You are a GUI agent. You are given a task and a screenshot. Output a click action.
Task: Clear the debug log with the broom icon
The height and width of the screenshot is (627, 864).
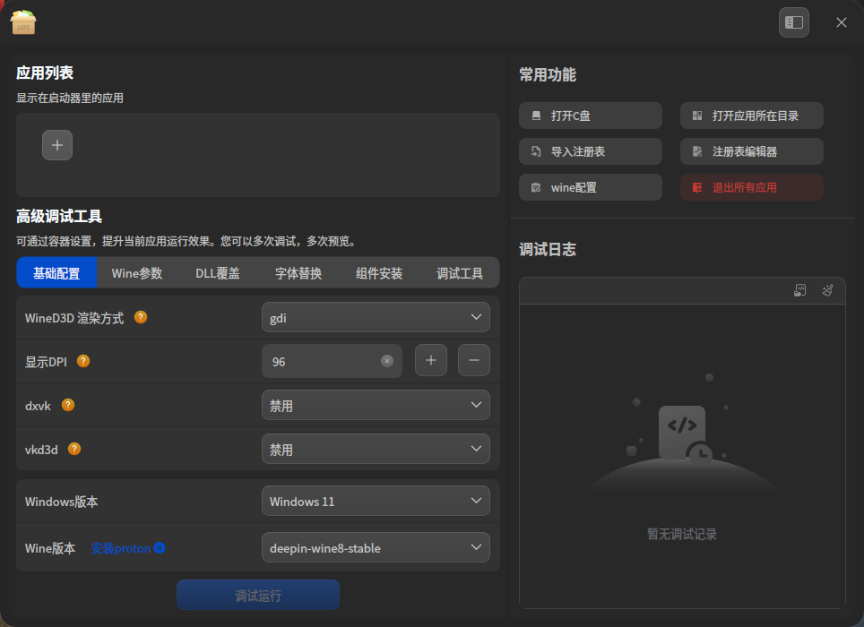827,290
